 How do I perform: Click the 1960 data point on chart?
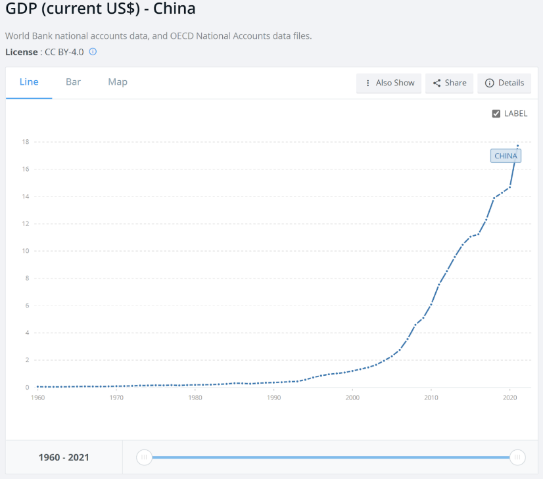click(37, 386)
